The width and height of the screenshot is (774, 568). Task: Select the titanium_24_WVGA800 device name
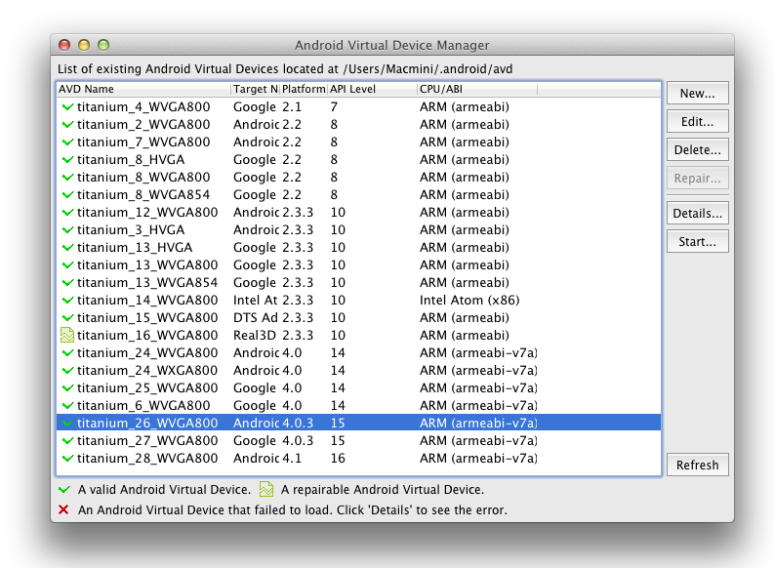pos(147,353)
